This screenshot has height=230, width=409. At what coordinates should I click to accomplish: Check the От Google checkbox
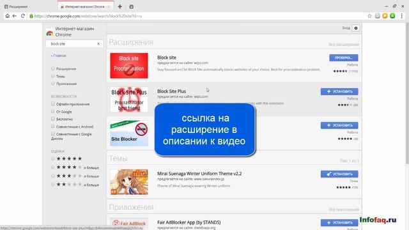tap(53, 111)
